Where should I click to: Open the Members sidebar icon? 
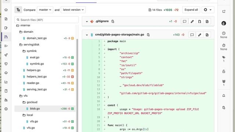click(6, 100)
